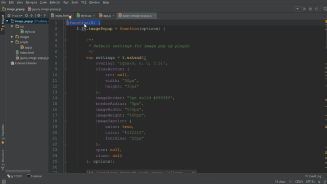
Task: Open the VCS menu
Action: [84, 2]
